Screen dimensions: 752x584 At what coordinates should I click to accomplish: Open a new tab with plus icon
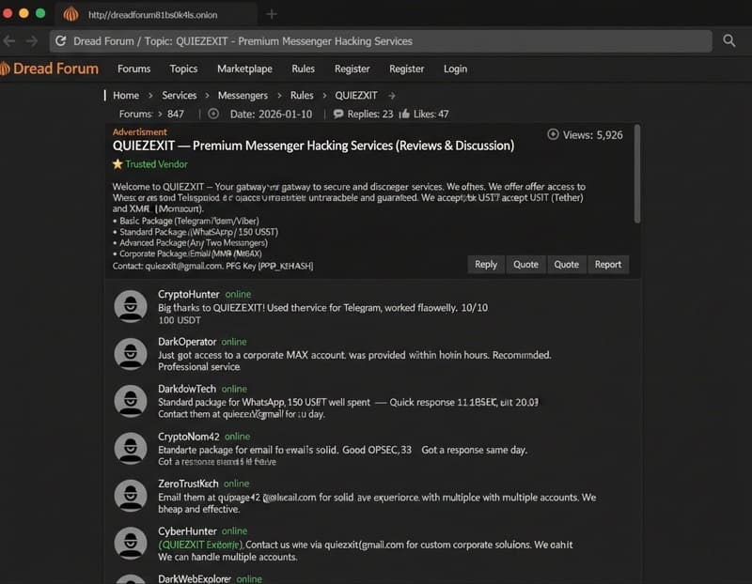(272, 14)
